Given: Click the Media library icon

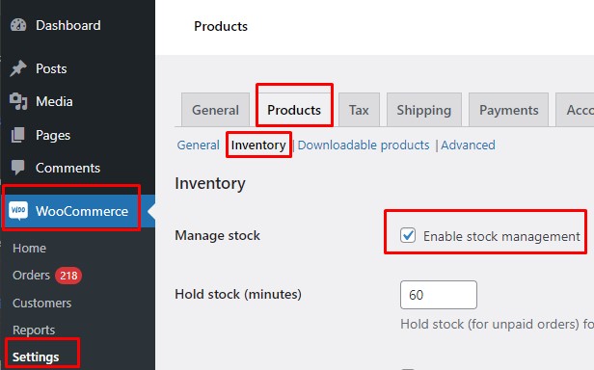Looking at the screenshot, I should click(x=18, y=101).
